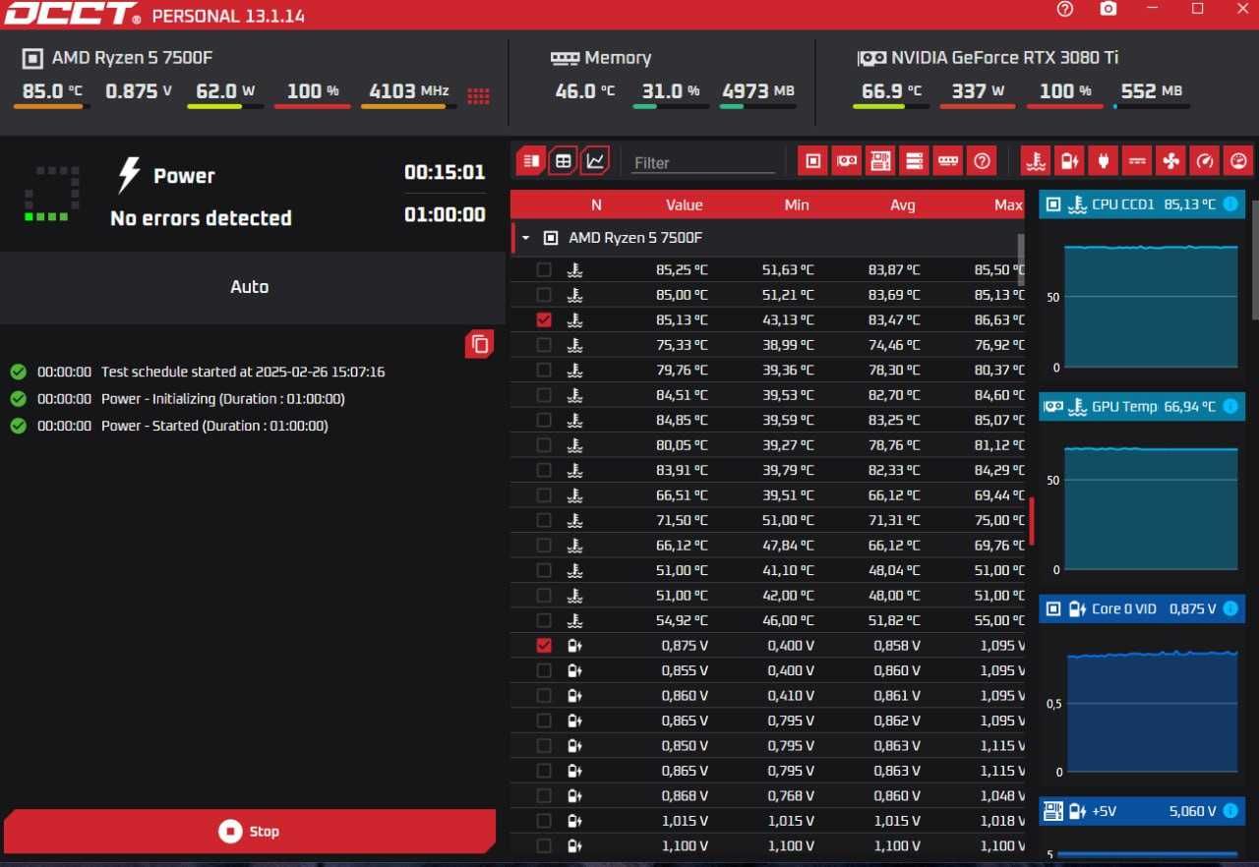Toggle the usage load sensor filter
Image resolution: width=1259 pixels, height=867 pixels.
click(x=1238, y=161)
